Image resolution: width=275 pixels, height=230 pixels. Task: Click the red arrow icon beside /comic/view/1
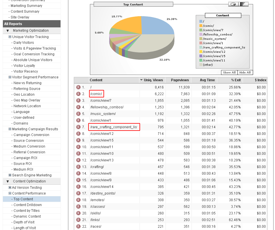point(78,120)
